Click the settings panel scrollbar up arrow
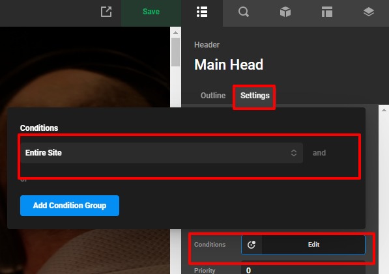This screenshot has height=274, width=389. click(384, 110)
